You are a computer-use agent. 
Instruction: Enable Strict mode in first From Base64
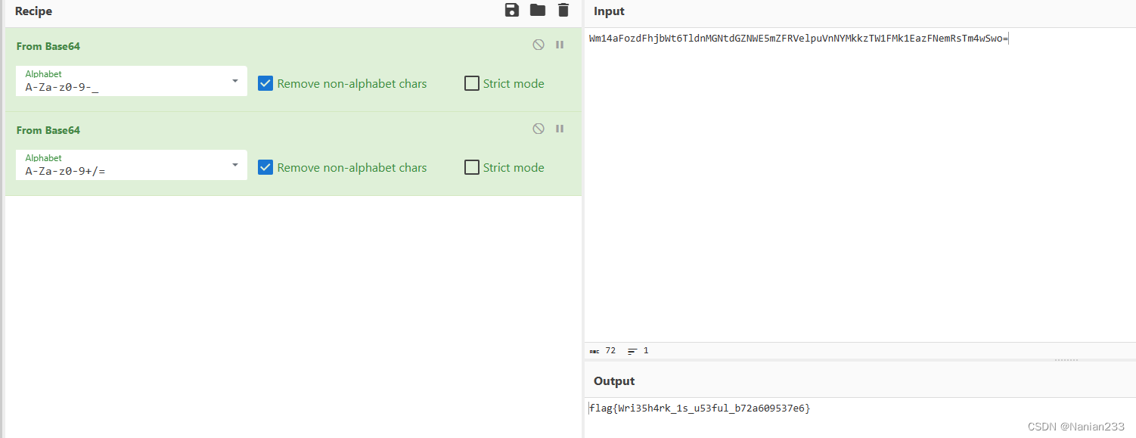pyautogui.click(x=472, y=83)
